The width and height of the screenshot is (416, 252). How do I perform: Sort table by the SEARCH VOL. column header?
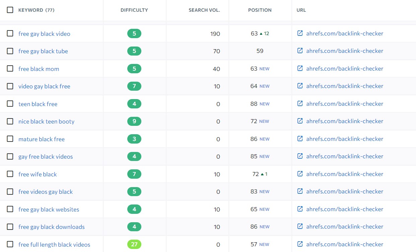[204, 10]
